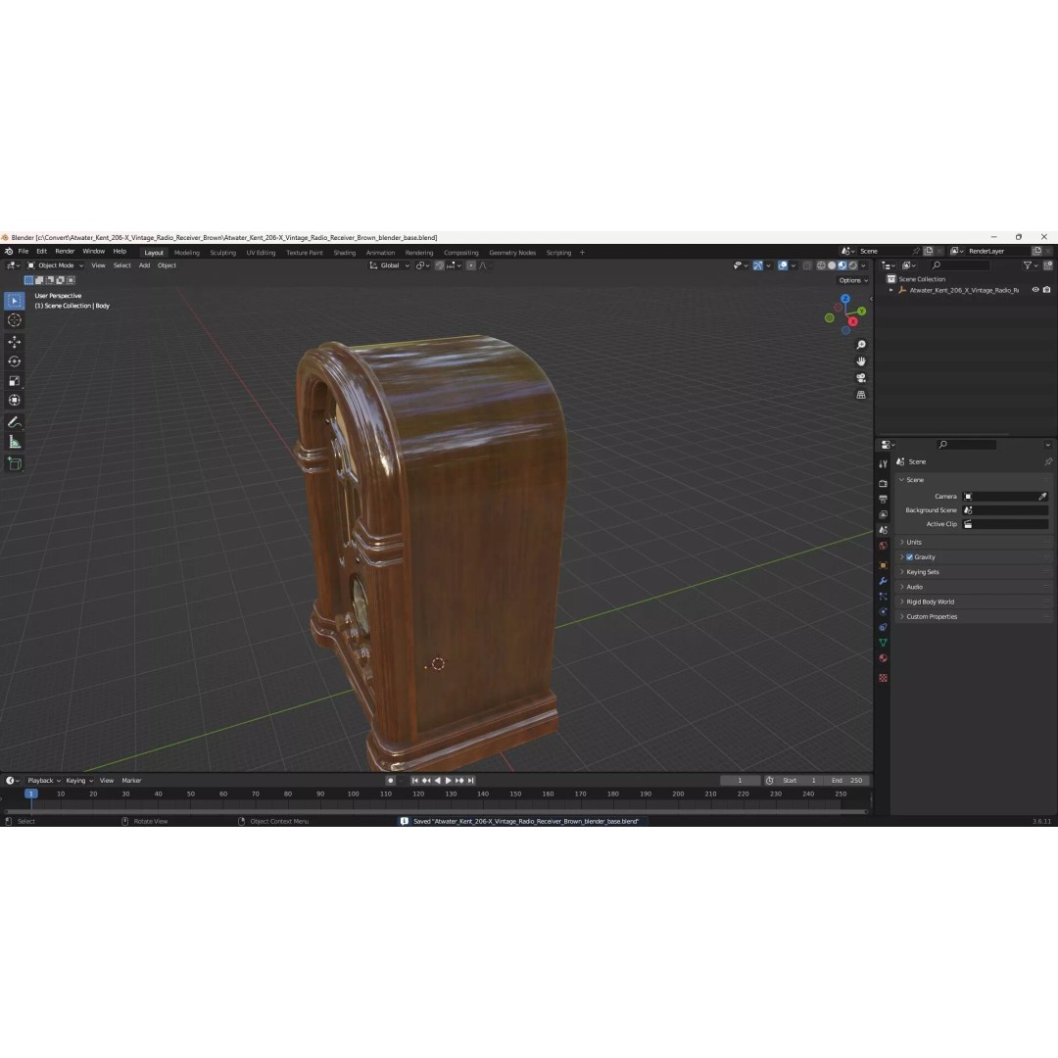Select the Move tool

[14, 342]
